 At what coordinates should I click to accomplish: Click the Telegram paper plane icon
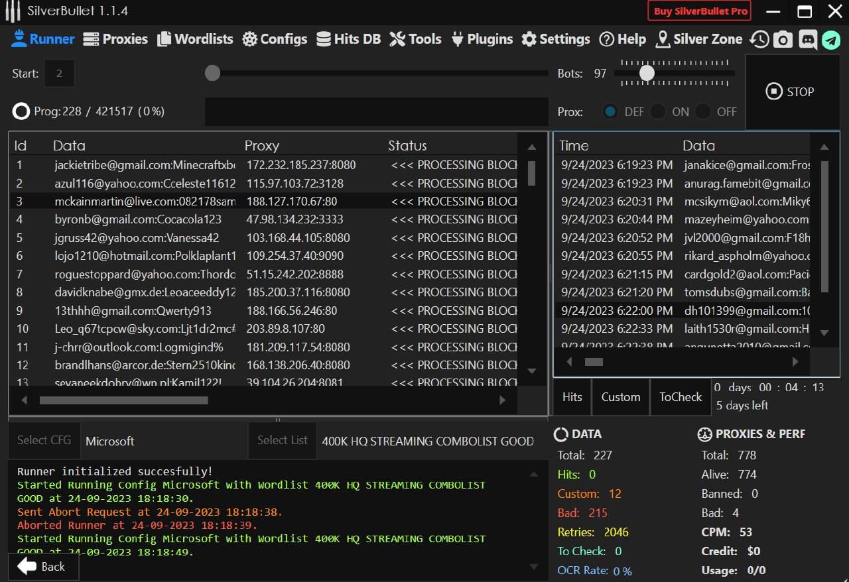point(831,40)
